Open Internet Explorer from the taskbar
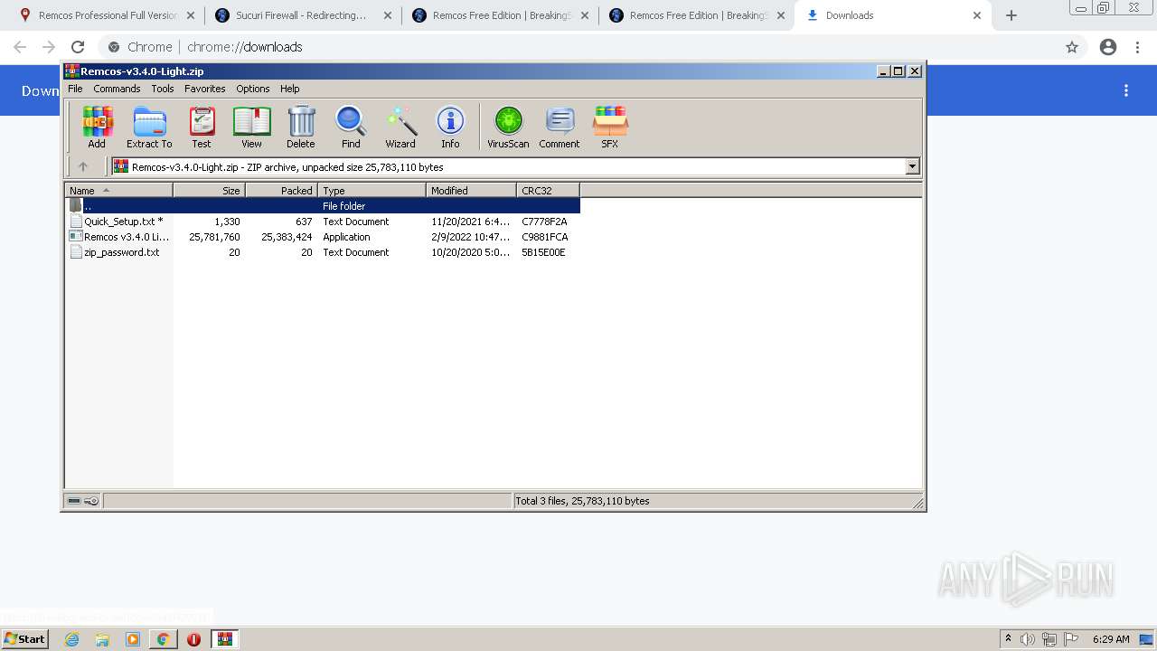 (72, 639)
